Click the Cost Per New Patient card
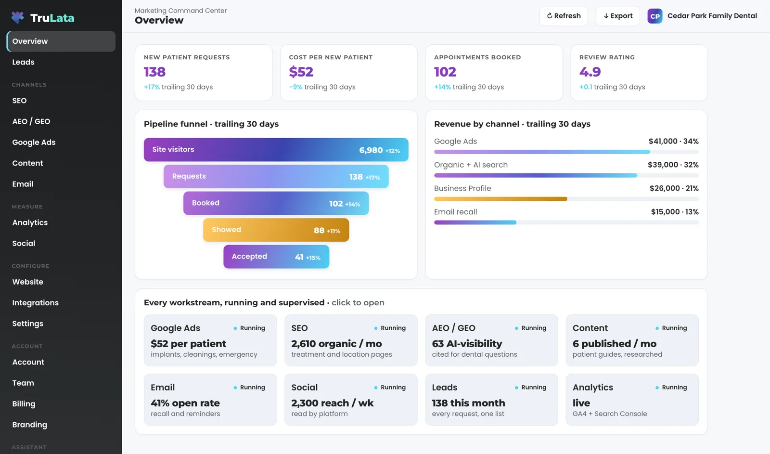 (349, 73)
